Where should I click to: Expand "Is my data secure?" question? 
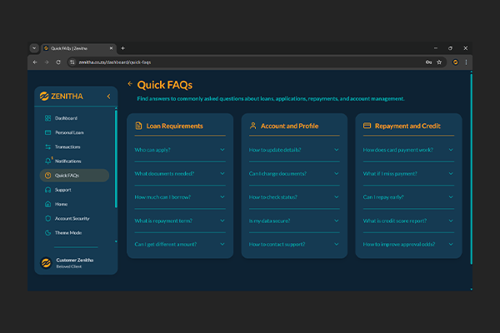(x=294, y=221)
